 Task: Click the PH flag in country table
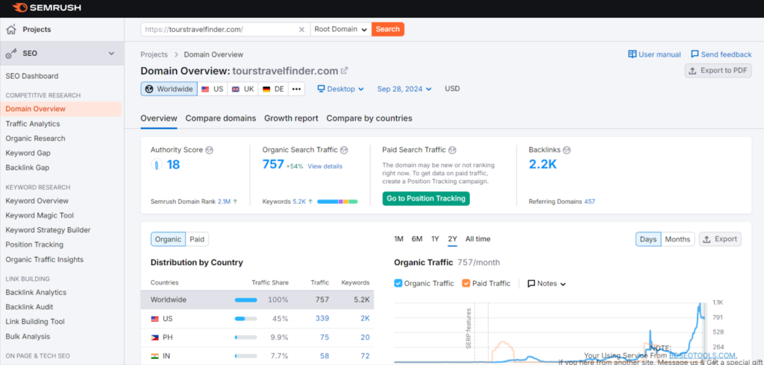coord(155,337)
